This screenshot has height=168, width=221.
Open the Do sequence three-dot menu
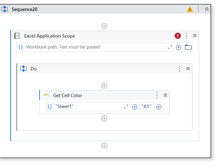point(180,69)
